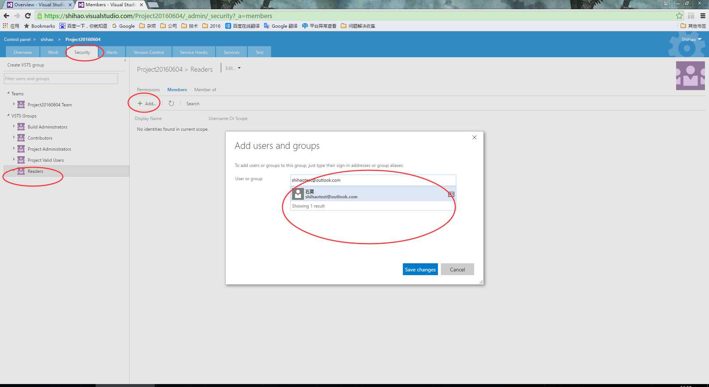Select the Contributors group row
This screenshot has height=387, width=709.
pos(66,138)
